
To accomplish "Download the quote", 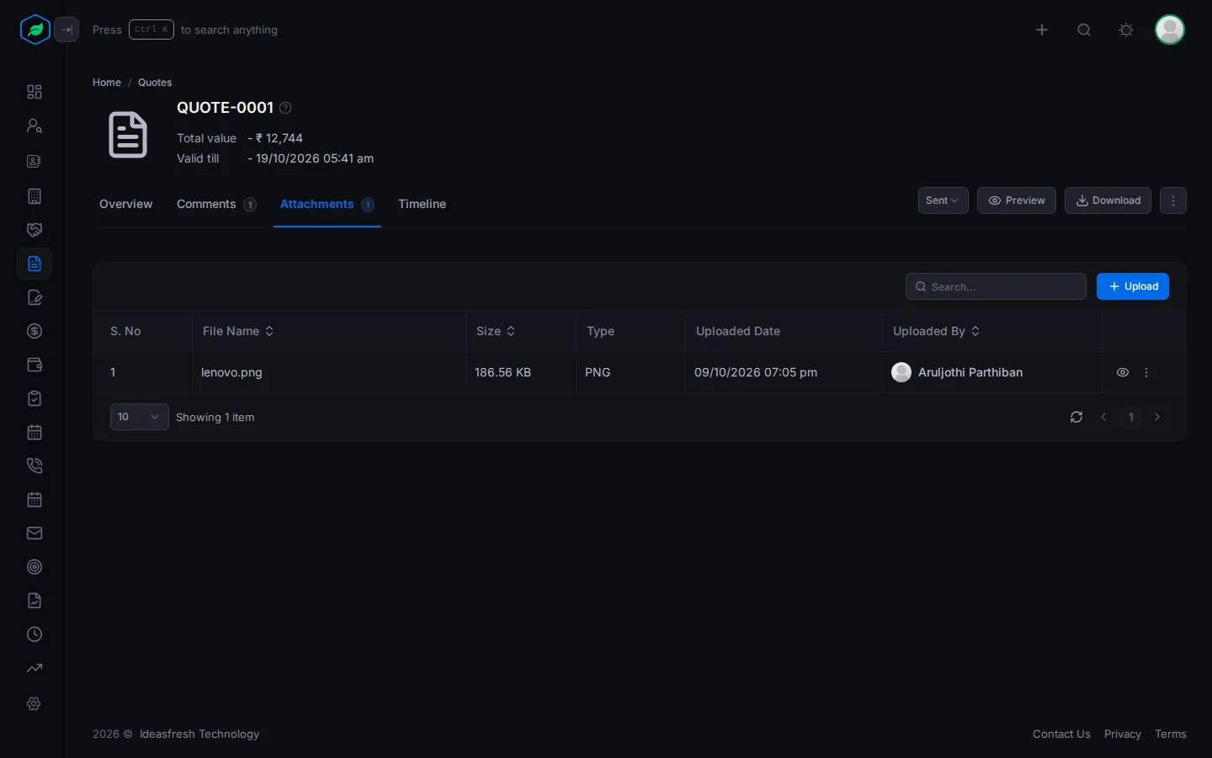I will click(x=1108, y=200).
